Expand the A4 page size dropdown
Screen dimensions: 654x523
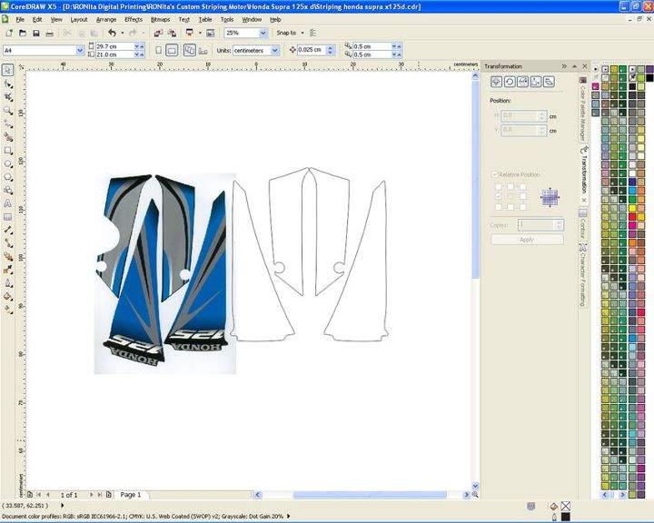pyautogui.click(x=81, y=51)
